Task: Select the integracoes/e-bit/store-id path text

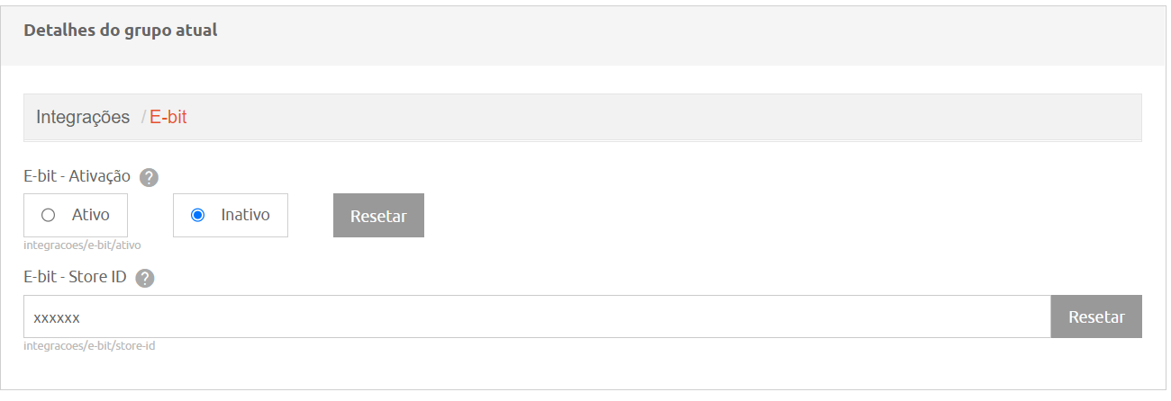Action: pyautogui.click(x=89, y=345)
